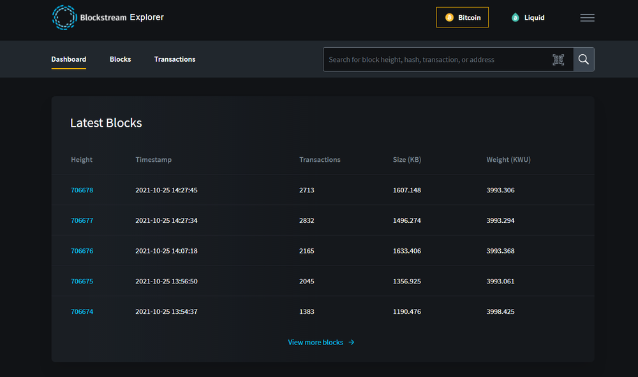Click the Blockstream Explorer logo icon
Viewport: 638px width, 377px height.
point(64,17)
